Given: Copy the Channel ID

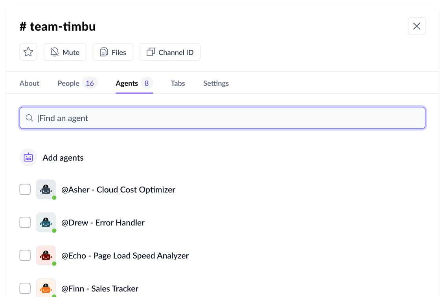Looking at the screenshot, I should 170,52.
